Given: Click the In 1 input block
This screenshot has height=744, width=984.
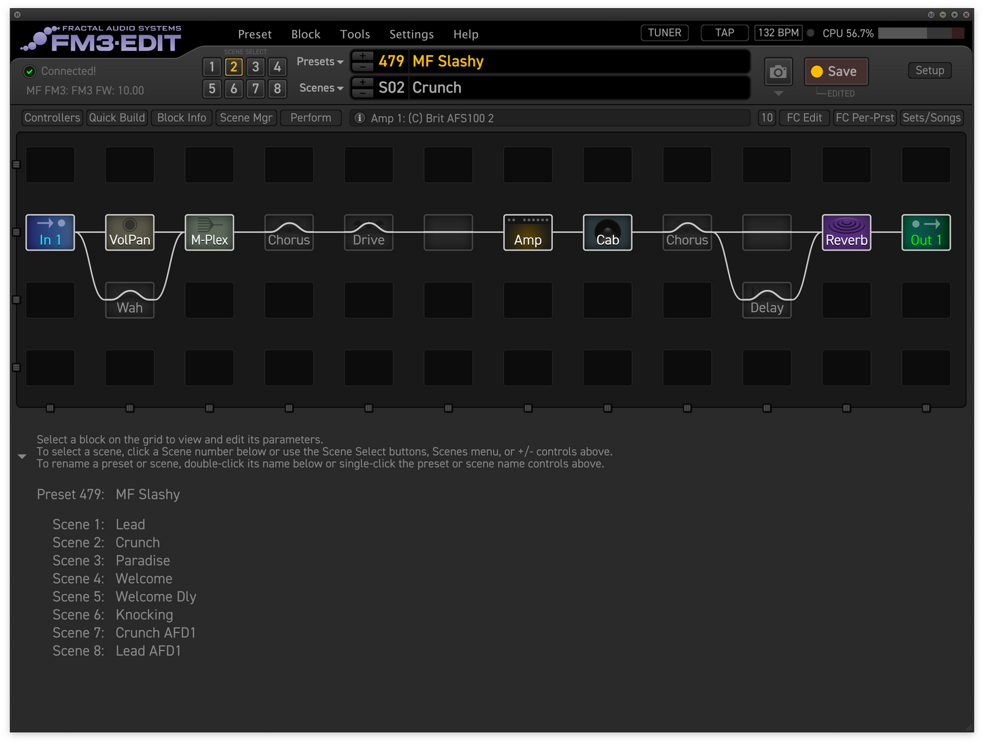Looking at the screenshot, I should (x=50, y=232).
